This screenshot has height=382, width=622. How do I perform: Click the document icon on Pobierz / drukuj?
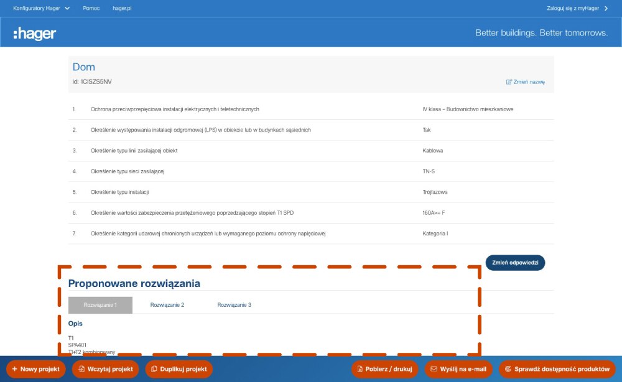point(360,369)
